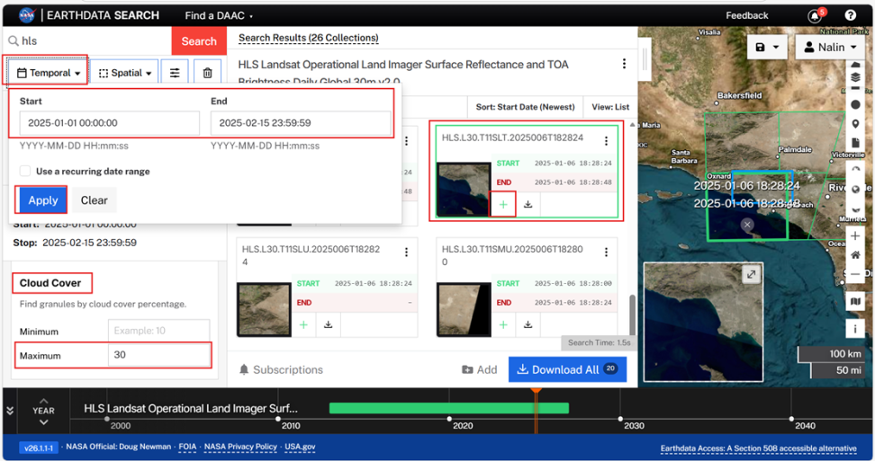Open the Temporal filter dropdown

pos(48,73)
